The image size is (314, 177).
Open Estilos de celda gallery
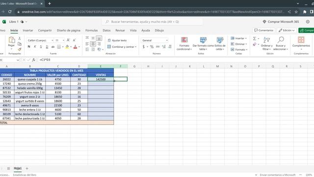click(220, 44)
